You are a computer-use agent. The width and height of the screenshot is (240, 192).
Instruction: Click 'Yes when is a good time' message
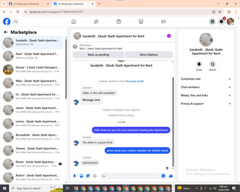tap(97, 143)
